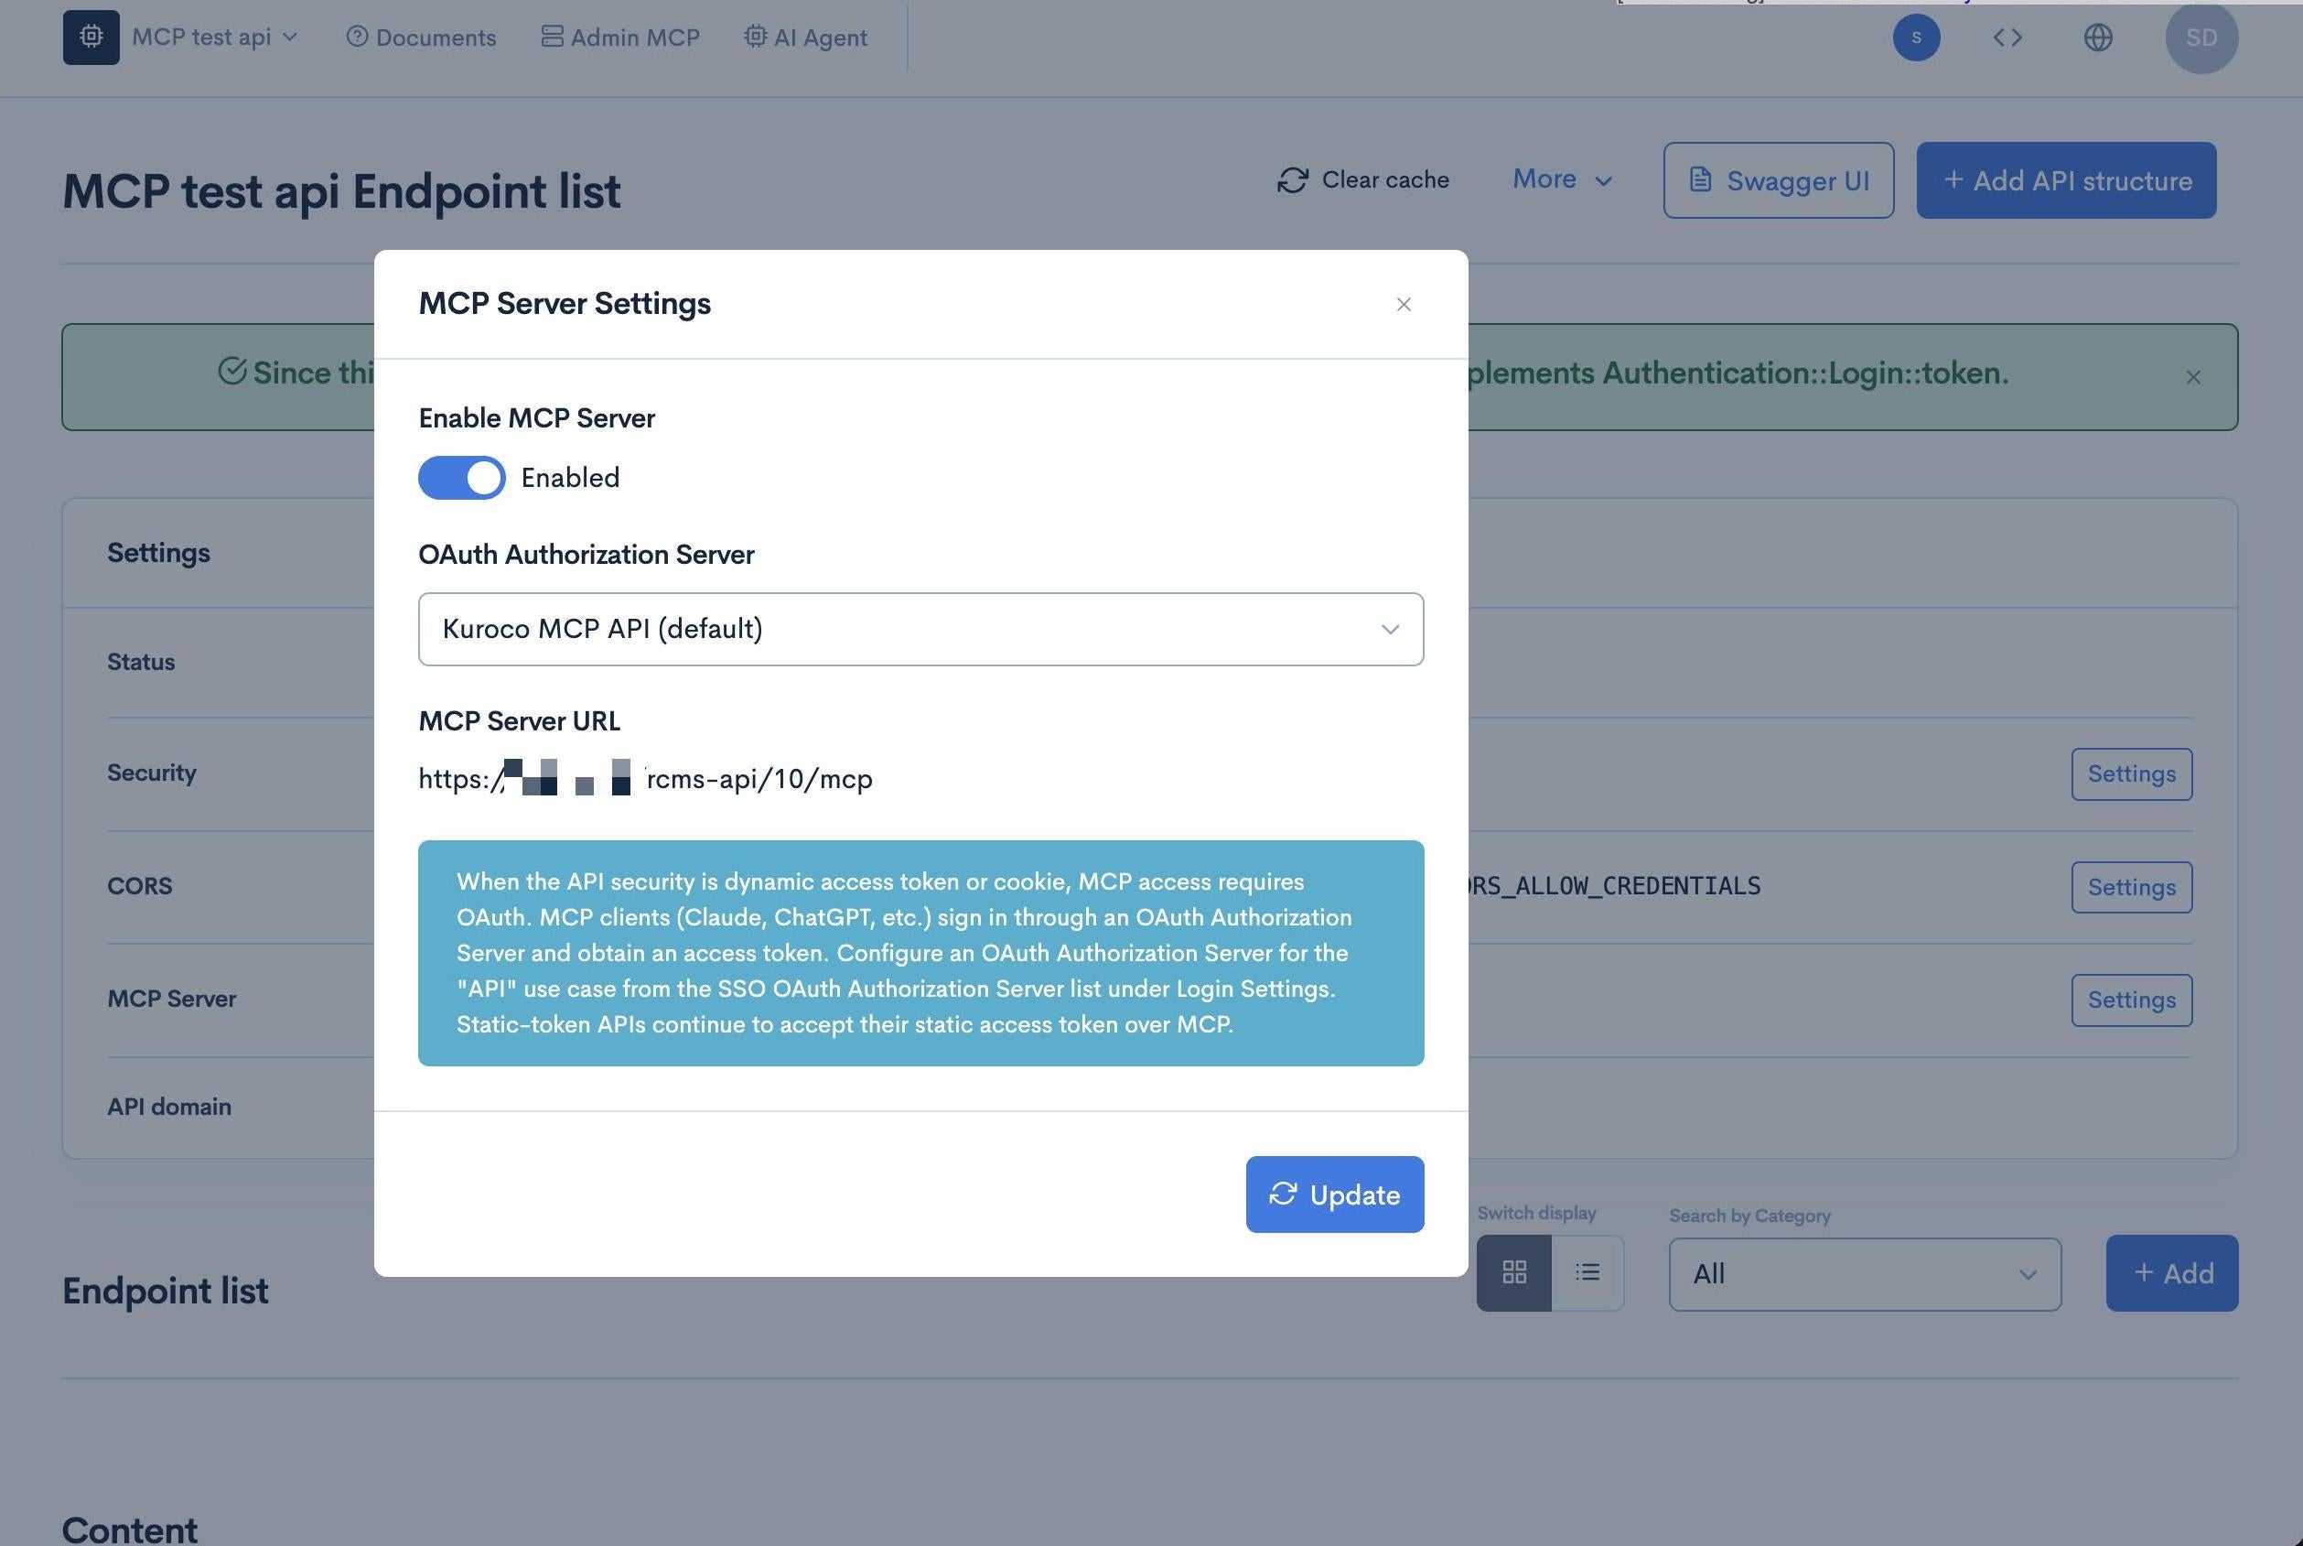Open the Admin MCP menu item
The height and width of the screenshot is (1546, 2303).
(x=619, y=38)
